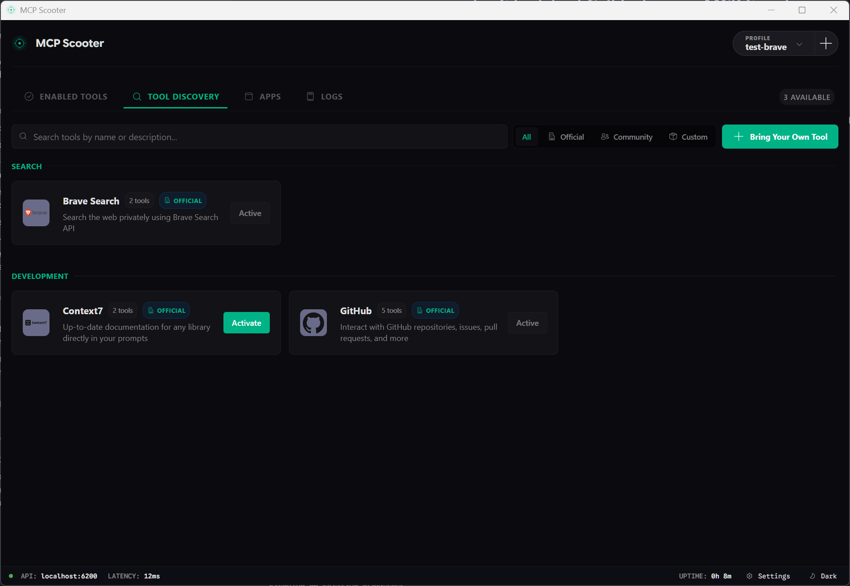The image size is (850, 586).
Task: Click the Official badge on Context7
Action: coord(166,311)
